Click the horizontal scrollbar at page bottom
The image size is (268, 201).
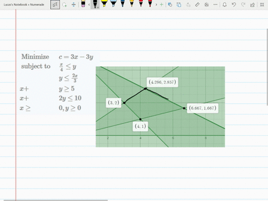tap(55, 200)
